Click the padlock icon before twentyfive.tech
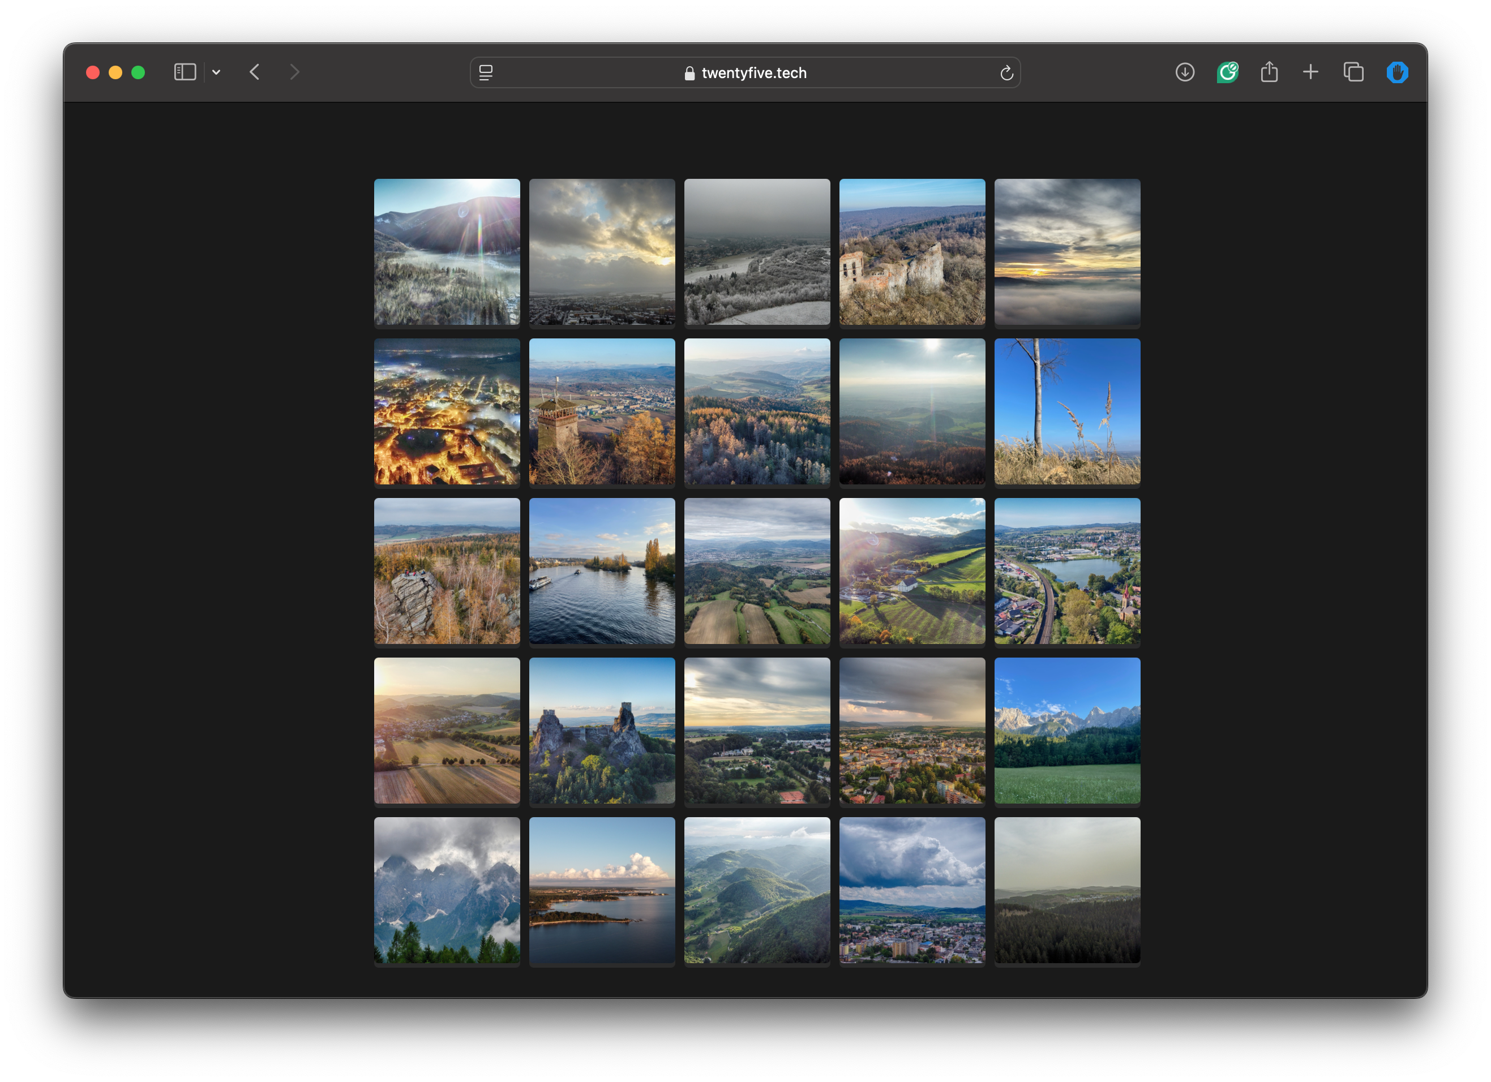Screen dimensions: 1491x1082 [689, 73]
